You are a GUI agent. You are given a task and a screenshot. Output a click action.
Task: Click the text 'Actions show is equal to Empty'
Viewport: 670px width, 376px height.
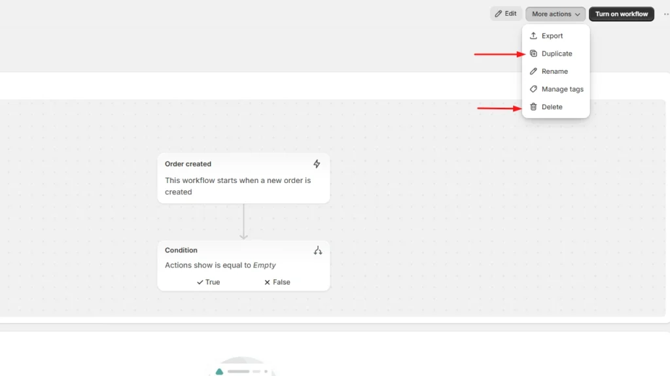click(x=220, y=265)
